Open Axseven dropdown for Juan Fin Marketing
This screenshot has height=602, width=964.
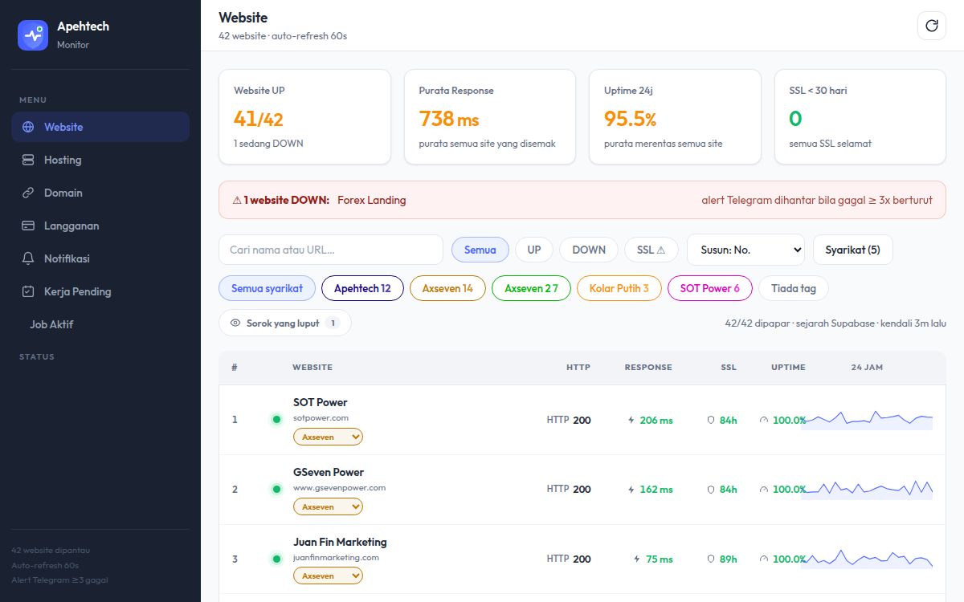[328, 576]
